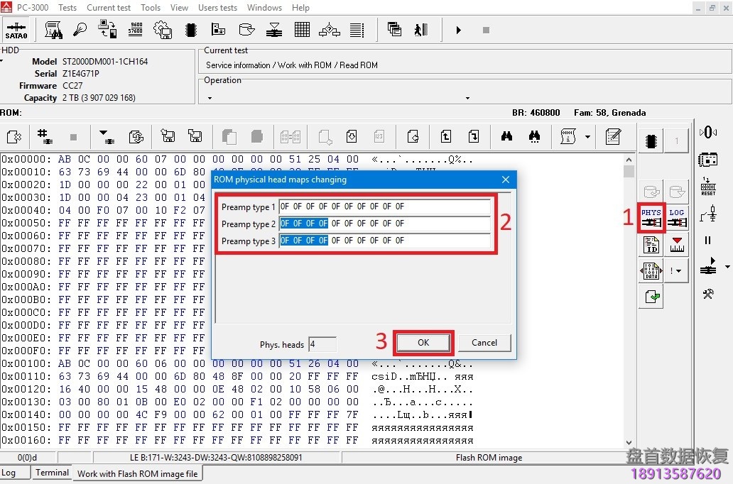Open the binary DATA icon
733x484 pixels.
pyautogui.click(x=651, y=271)
